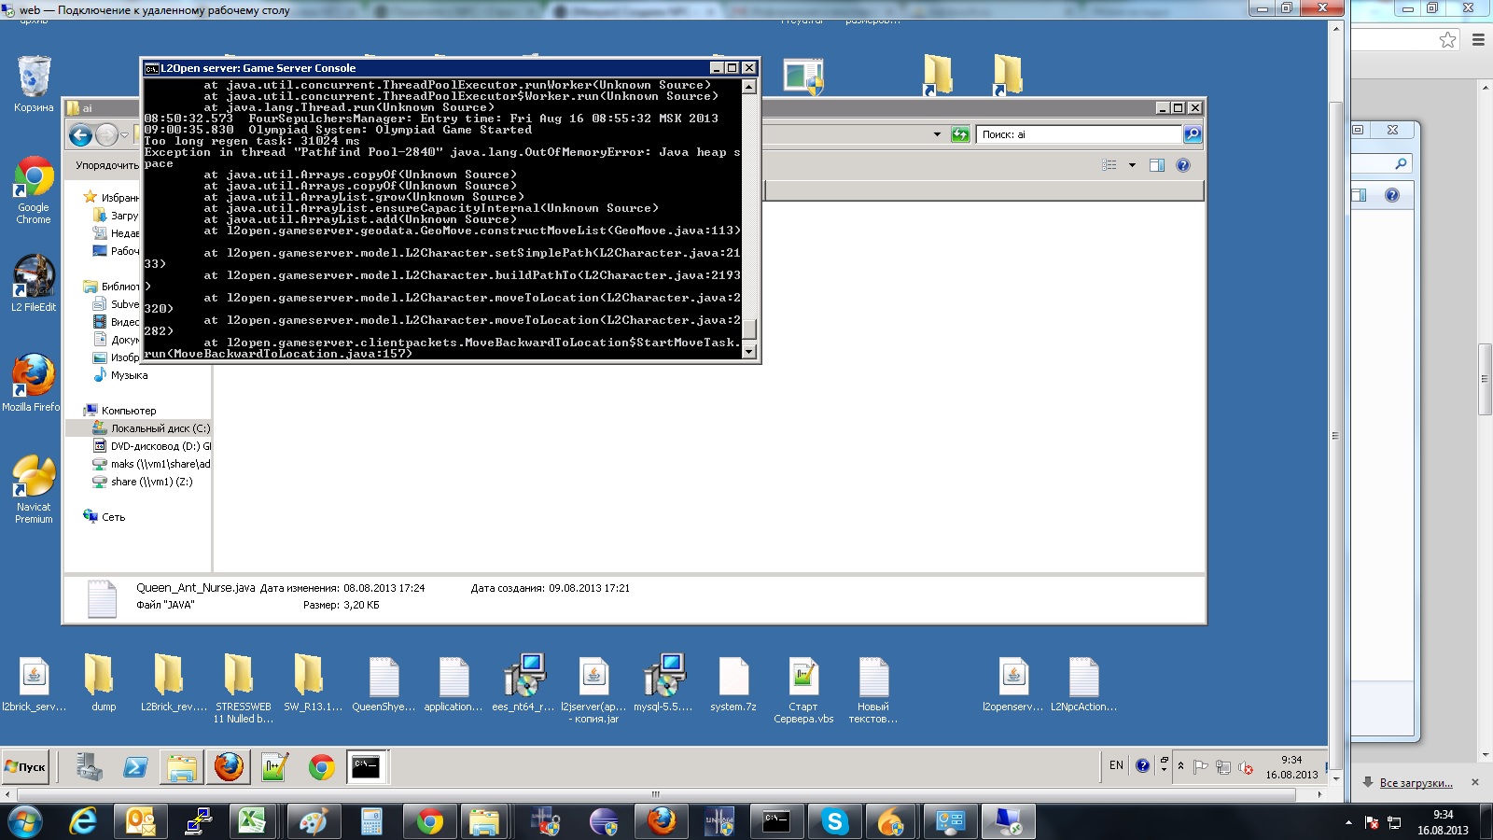Click the refresh button beside Explorer address bar
1493x840 pixels.
pos(960,134)
